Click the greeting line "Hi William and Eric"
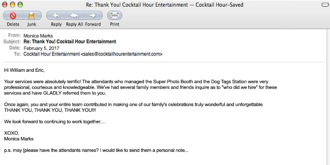This screenshot has width=330, height=165. [24, 70]
